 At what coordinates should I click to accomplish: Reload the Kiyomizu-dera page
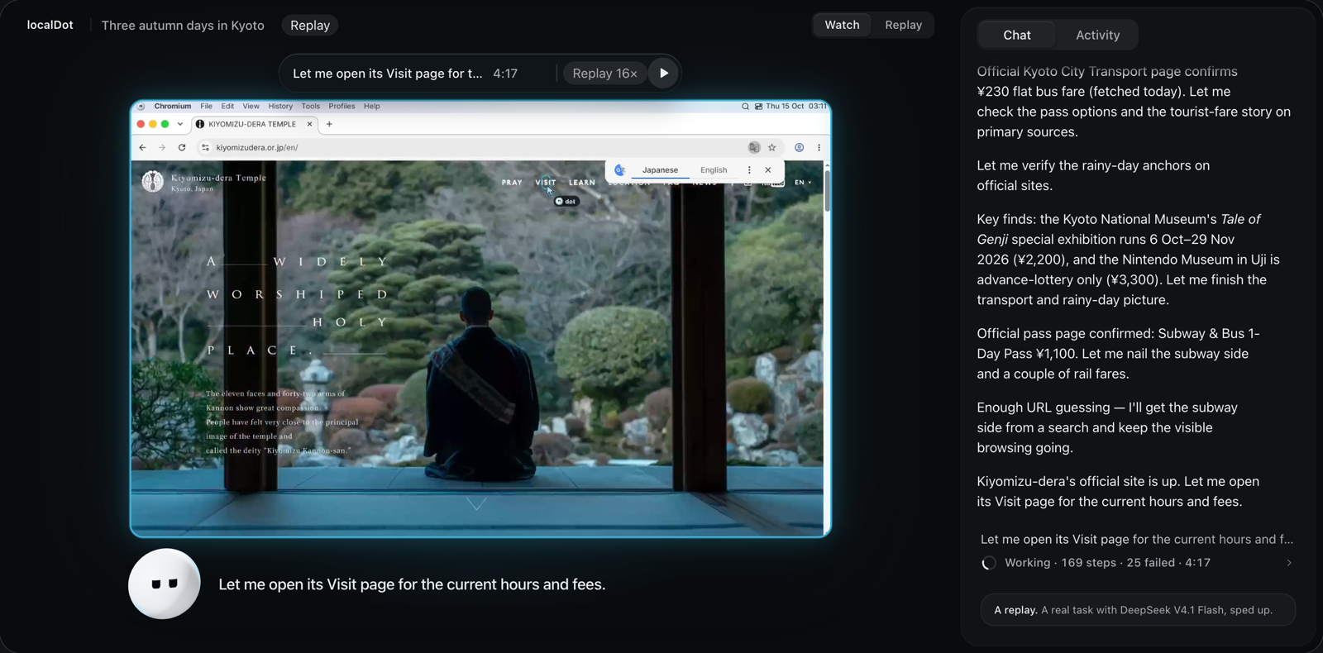[x=182, y=148]
